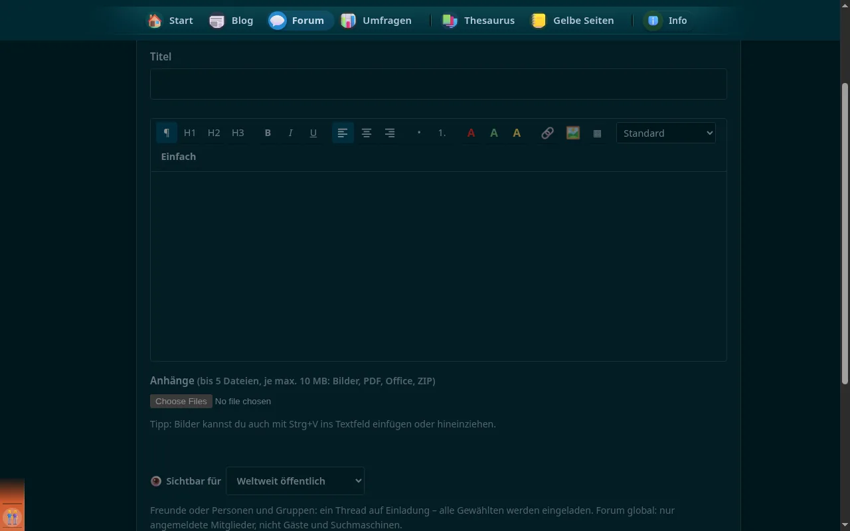The image size is (850, 531).
Task: Click the orange people icon at bottom left
Action: pyautogui.click(x=12, y=517)
